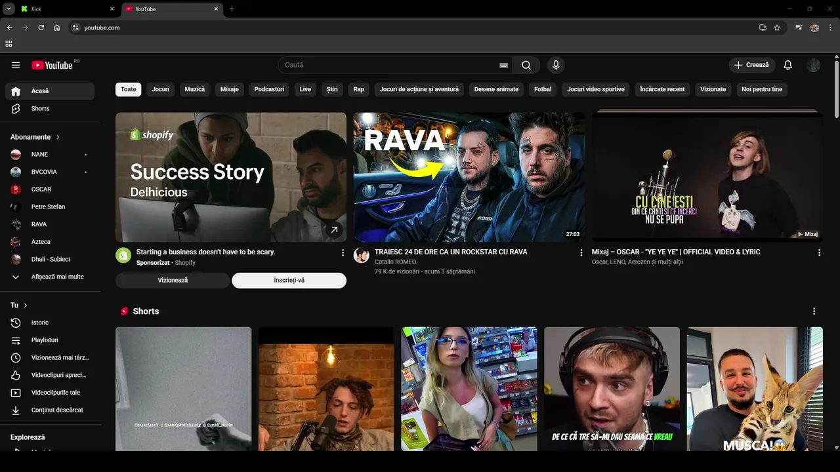Image resolution: width=840 pixels, height=472 pixels.
Task: Open the YouTube hamburger guide menu
Action: [x=16, y=65]
